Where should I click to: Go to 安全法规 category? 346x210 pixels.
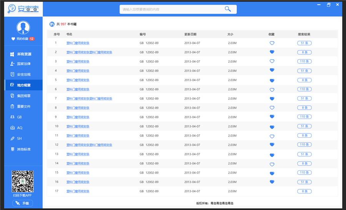[x=23, y=75]
